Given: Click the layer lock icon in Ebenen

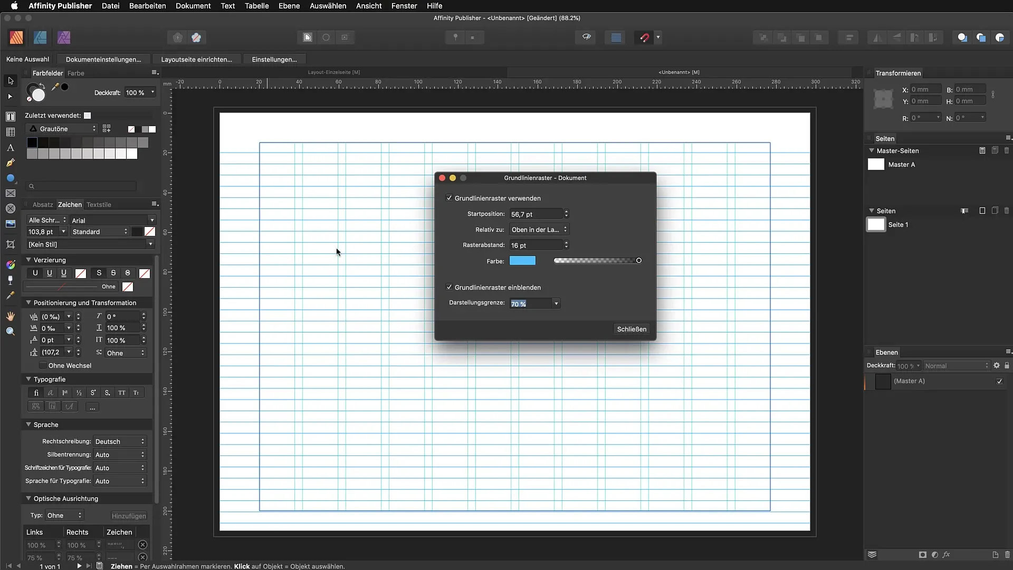Looking at the screenshot, I should 1007,365.
